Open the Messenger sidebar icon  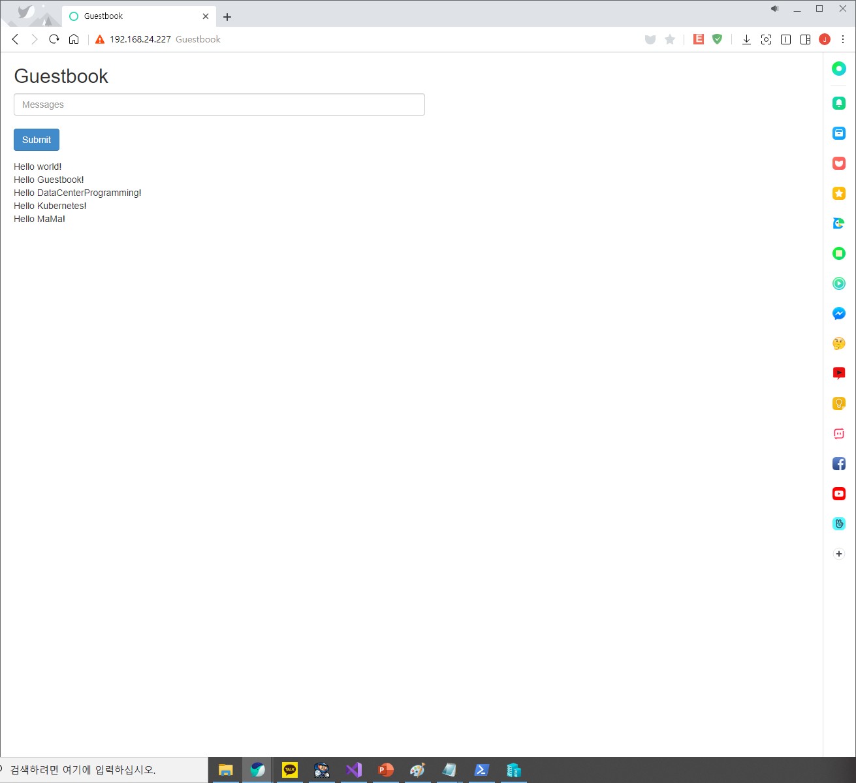(839, 313)
